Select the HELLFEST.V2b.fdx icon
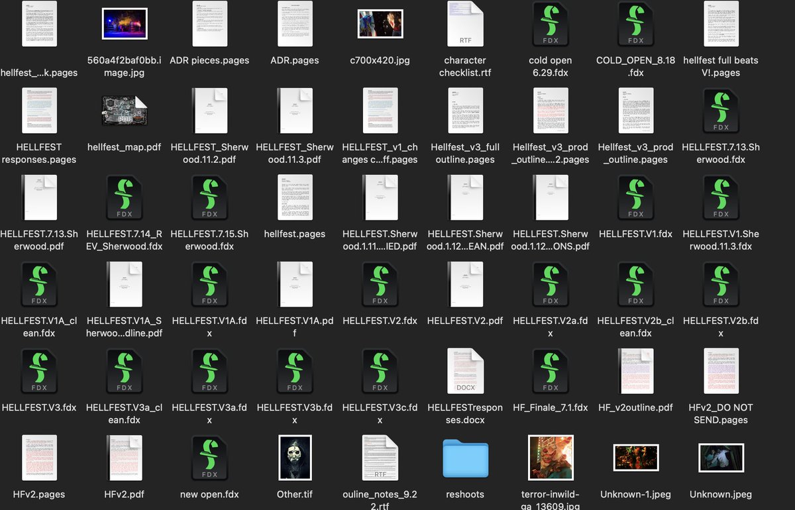The image size is (795, 510). (x=721, y=284)
